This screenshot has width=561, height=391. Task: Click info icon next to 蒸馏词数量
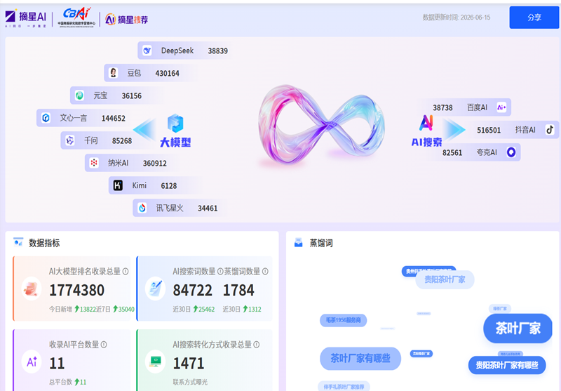click(265, 272)
